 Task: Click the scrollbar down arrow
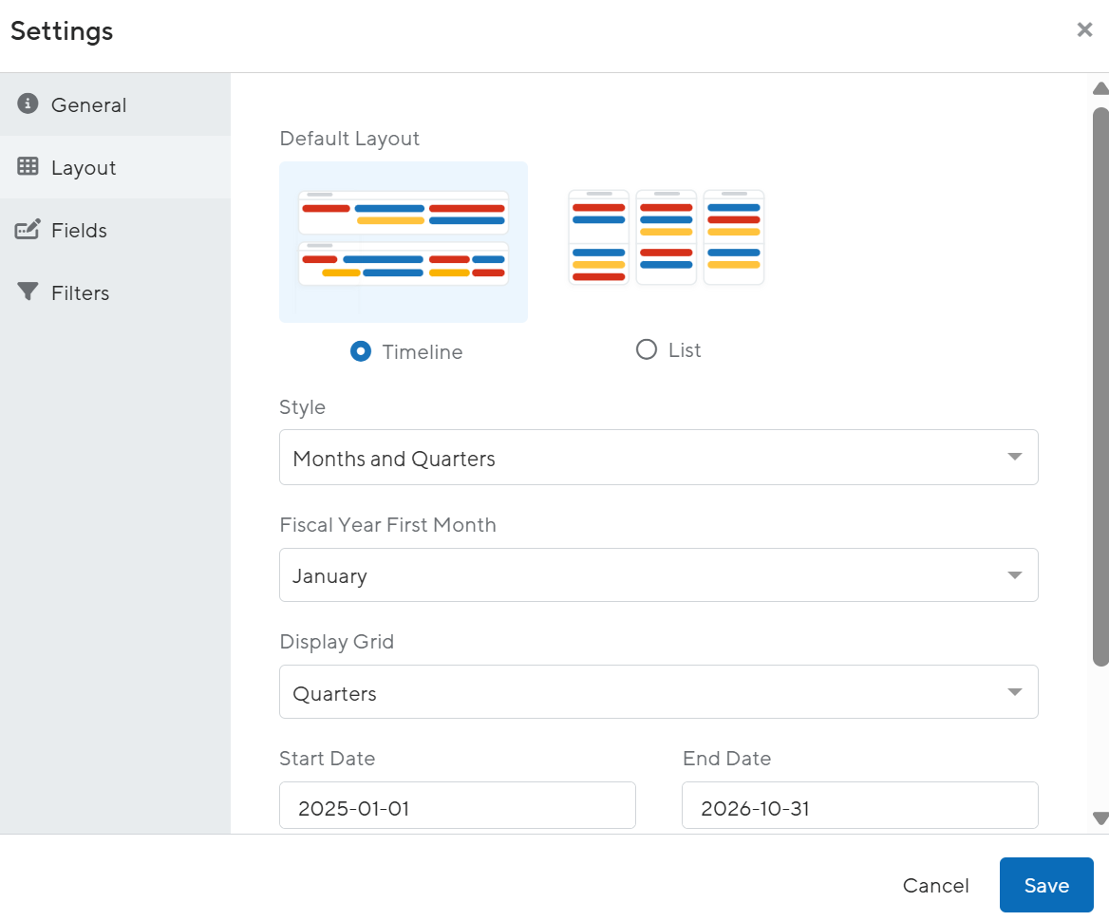[x=1099, y=818]
